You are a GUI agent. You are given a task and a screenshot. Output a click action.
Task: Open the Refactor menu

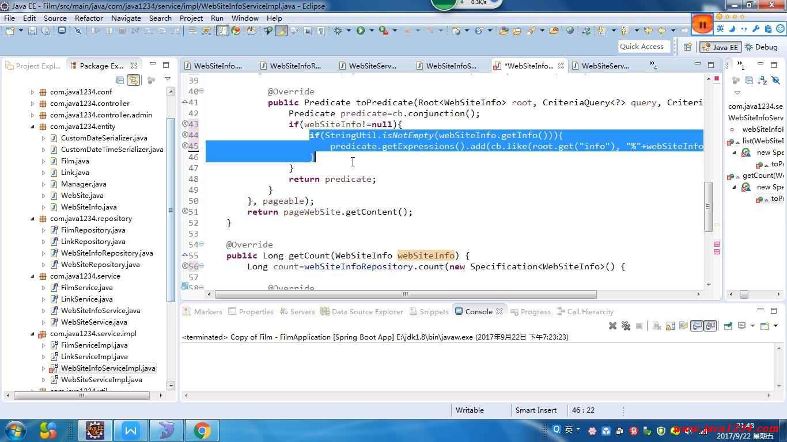tap(89, 18)
